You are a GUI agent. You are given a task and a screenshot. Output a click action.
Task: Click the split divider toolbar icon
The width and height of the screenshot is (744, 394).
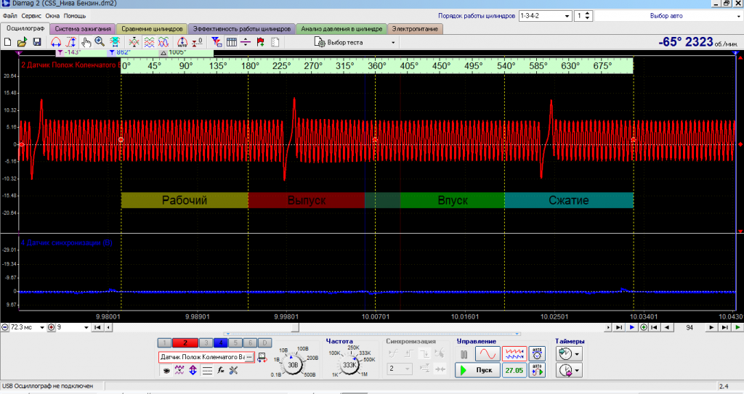click(x=246, y=42)
